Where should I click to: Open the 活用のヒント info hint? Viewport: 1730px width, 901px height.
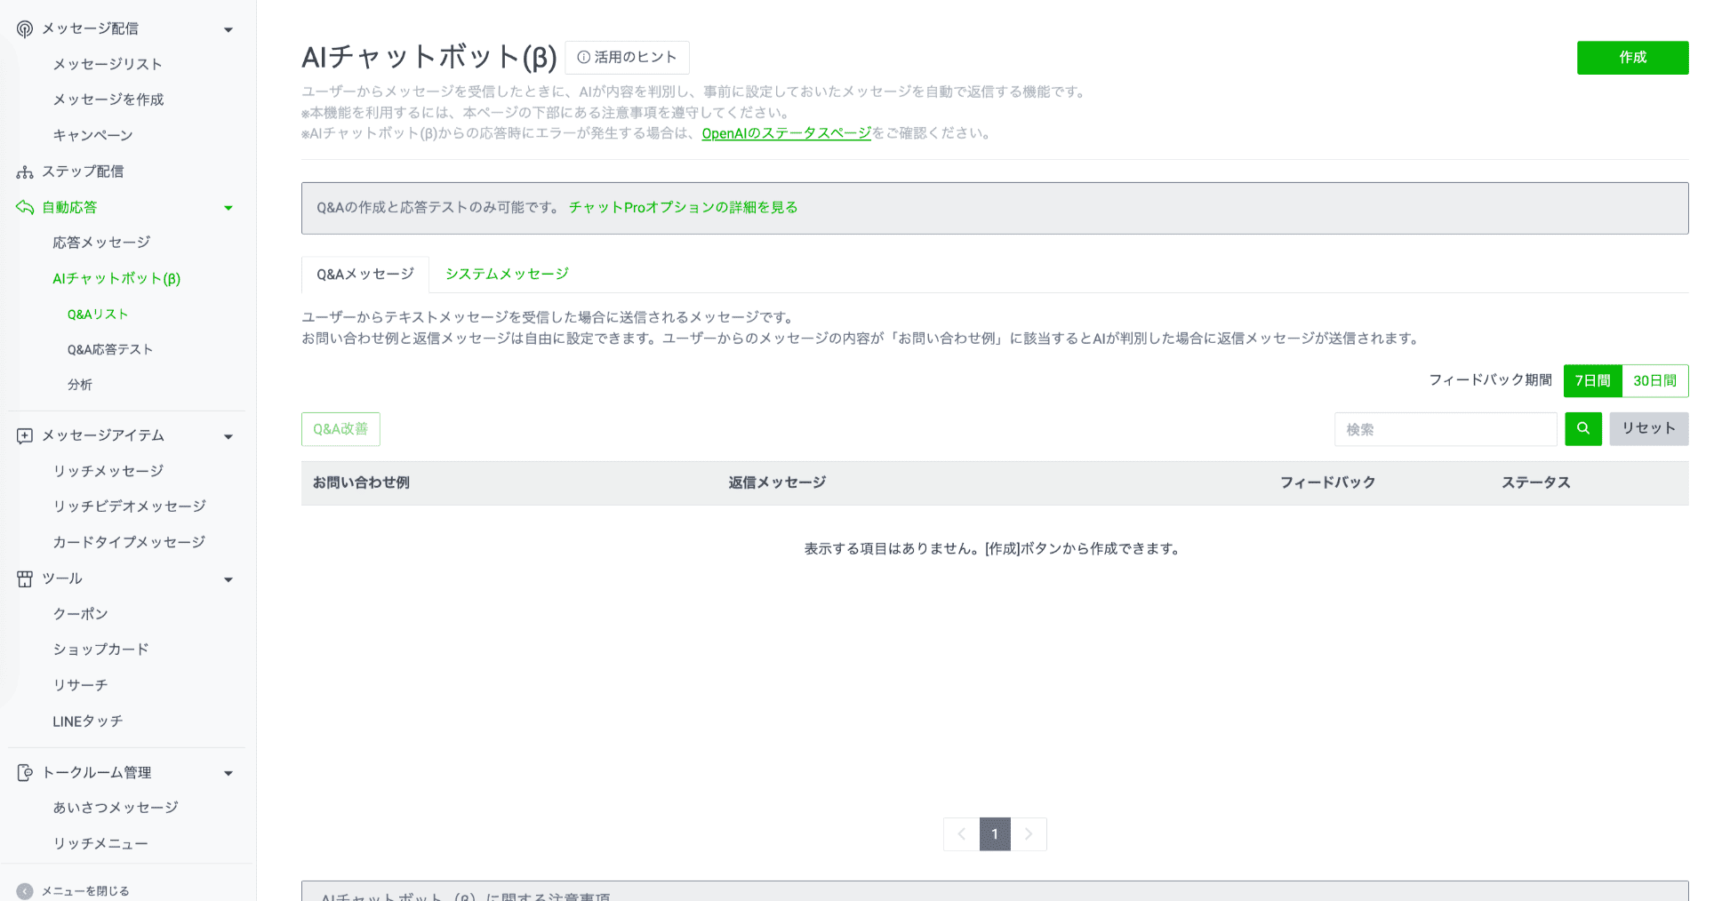628,57
